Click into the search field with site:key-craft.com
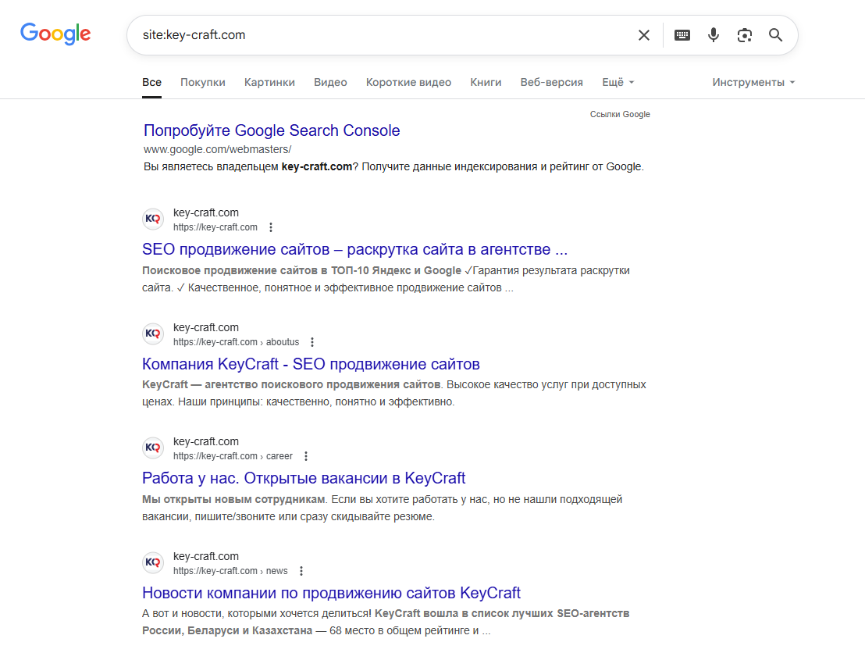 pyautogui.click(x=375, y=35)
